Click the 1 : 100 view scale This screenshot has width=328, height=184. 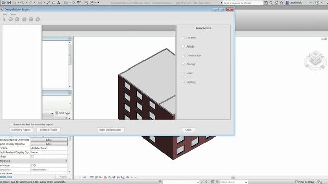(x=82, y=177)
